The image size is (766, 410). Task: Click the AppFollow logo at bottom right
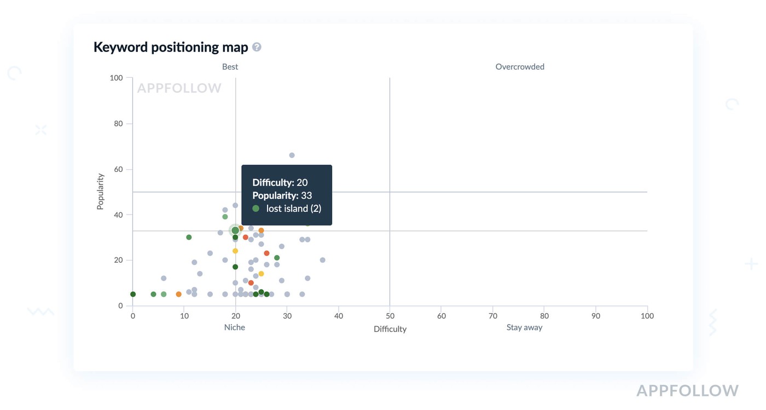pyautogui.click(x=687, y=390)
